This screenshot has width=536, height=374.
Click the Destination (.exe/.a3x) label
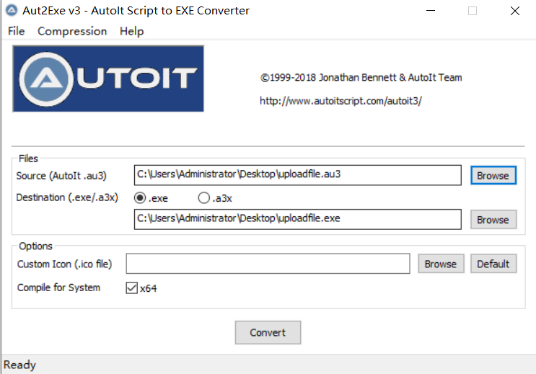[67, 197]
